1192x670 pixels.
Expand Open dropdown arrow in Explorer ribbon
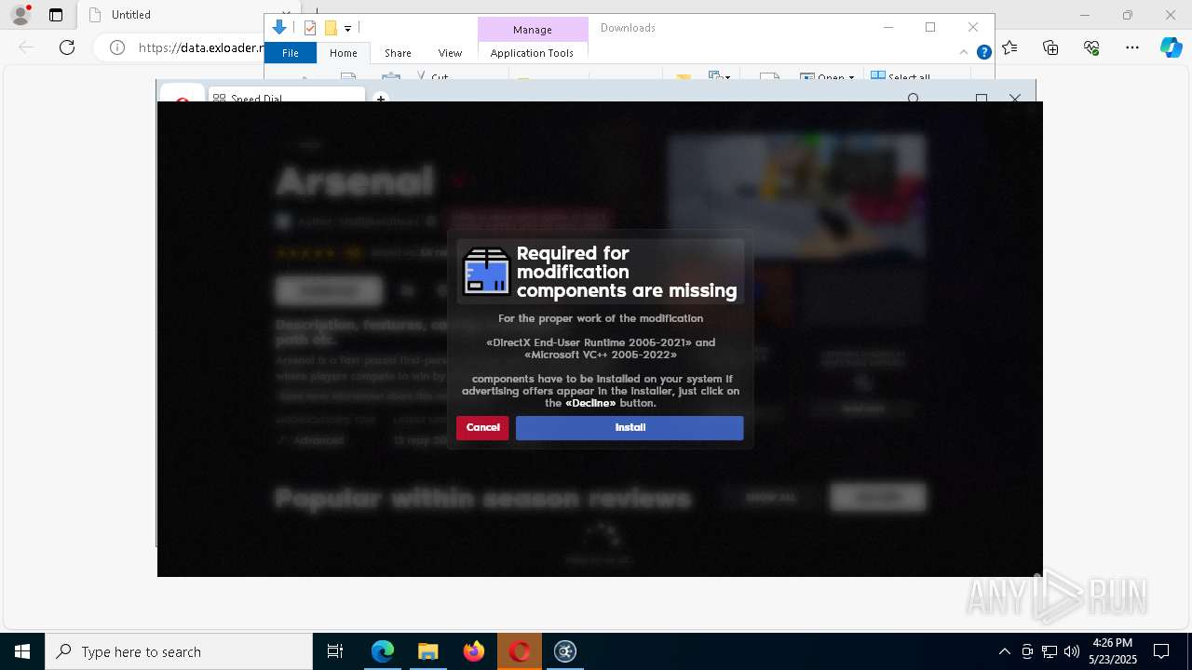(x=851, y=78)
